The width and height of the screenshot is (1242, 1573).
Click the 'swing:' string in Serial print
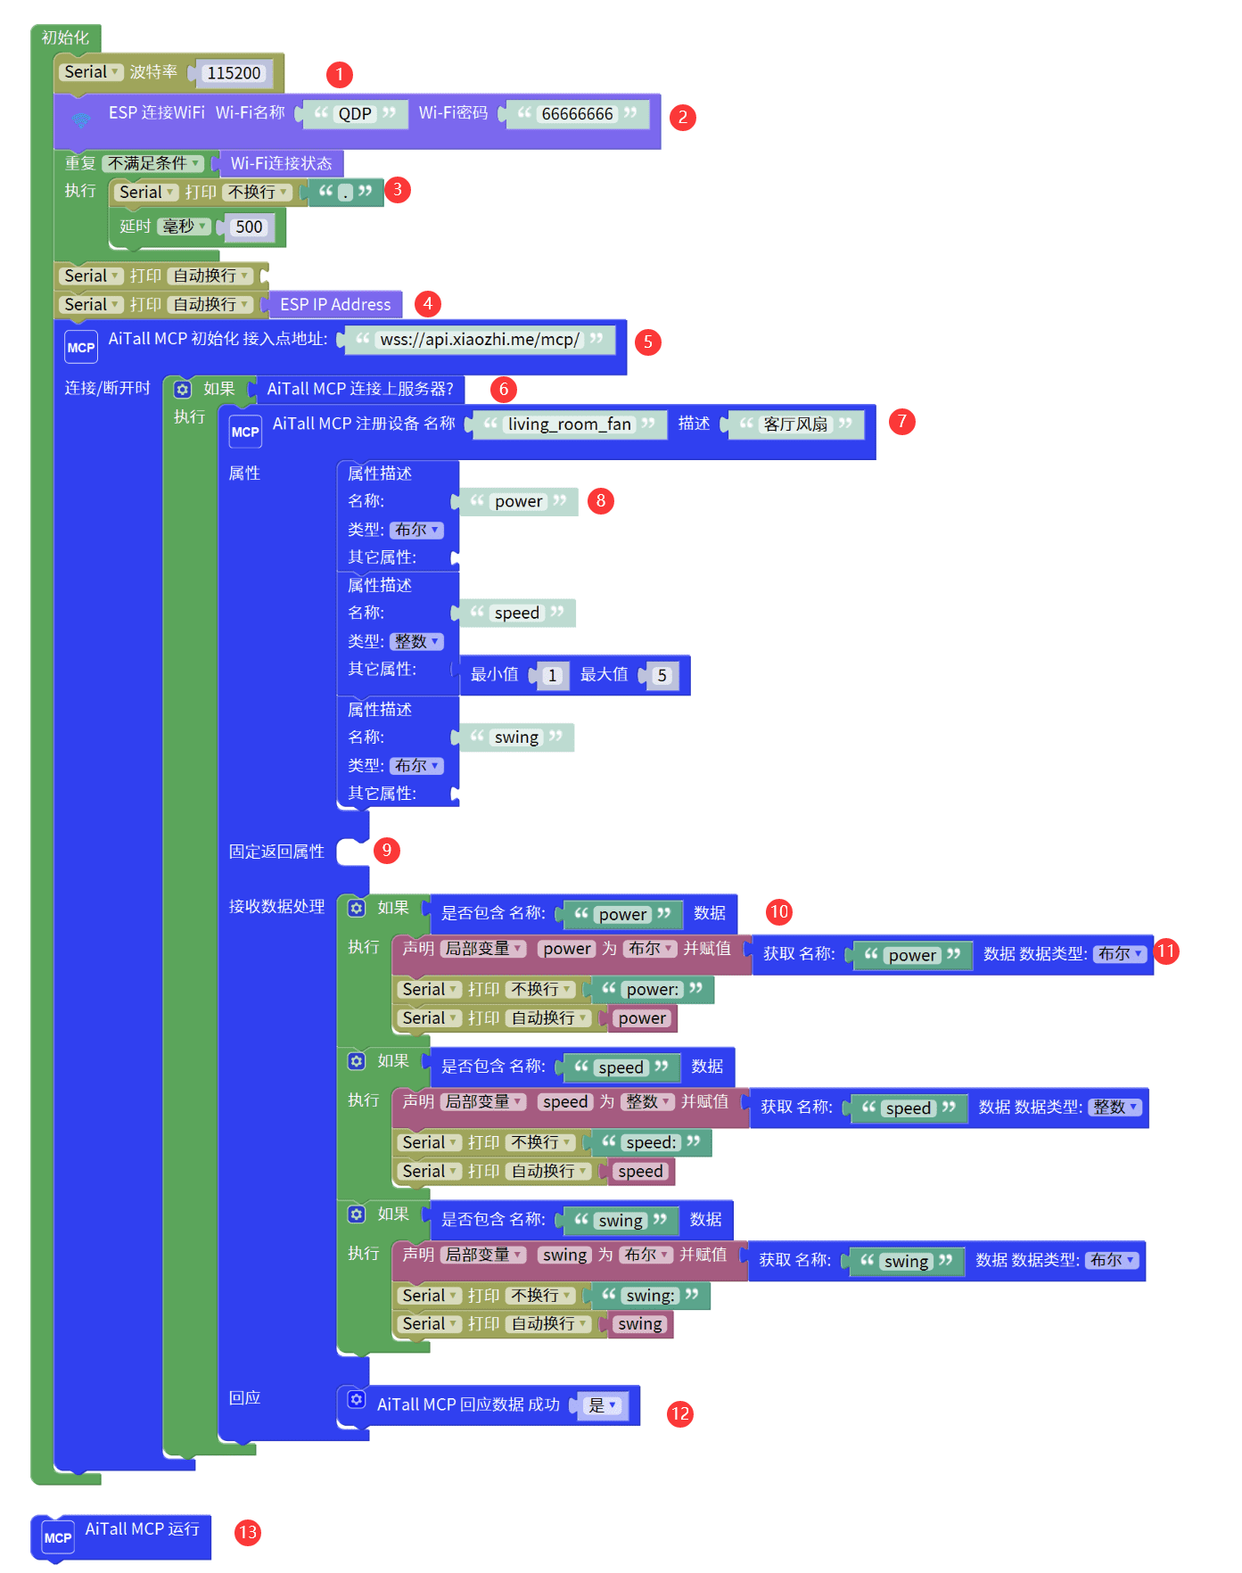[x=650, y=1296]
